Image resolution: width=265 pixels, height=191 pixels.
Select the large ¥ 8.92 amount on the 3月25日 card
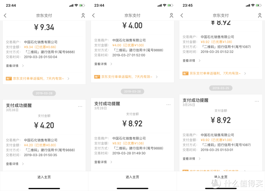tap(221, 120)
